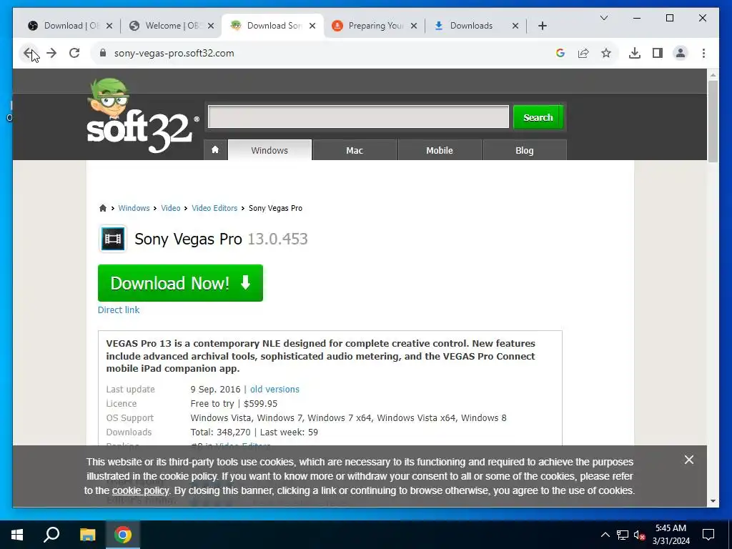Reload the current page
Screen dimensions: 732x549
pos(74,53)
